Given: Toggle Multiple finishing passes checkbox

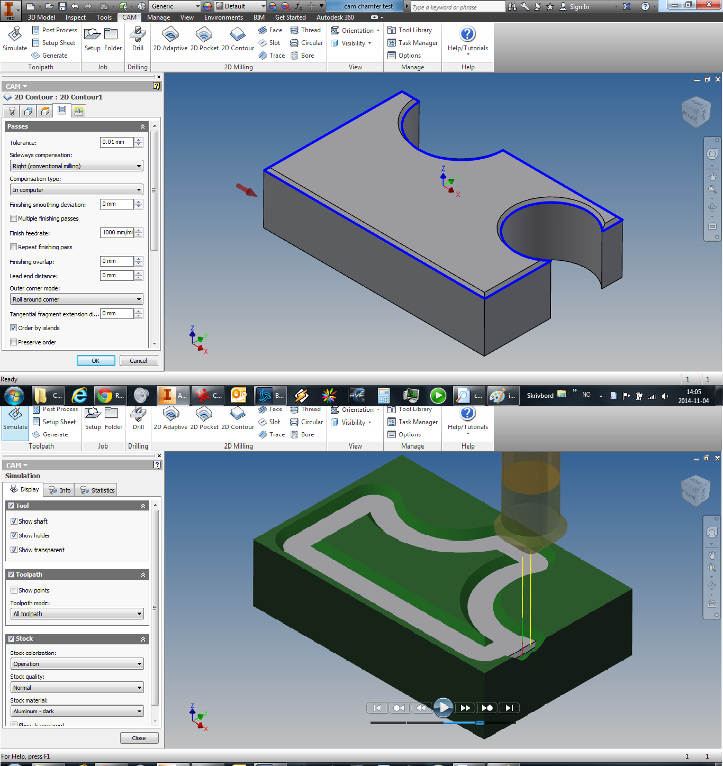Looking at the screenshot, I should coord(14,218).
